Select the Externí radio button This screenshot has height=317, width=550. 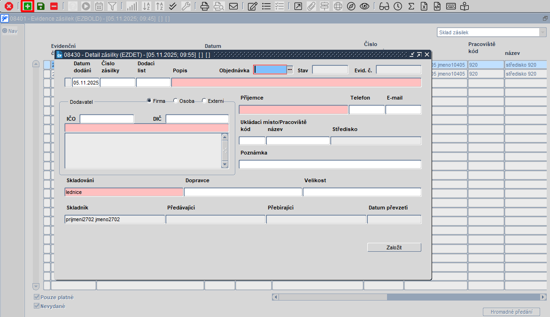click(x=204, y=101)
